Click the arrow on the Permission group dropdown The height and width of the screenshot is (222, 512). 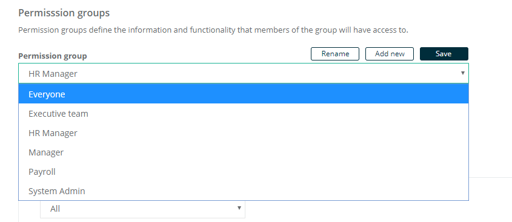462,73
